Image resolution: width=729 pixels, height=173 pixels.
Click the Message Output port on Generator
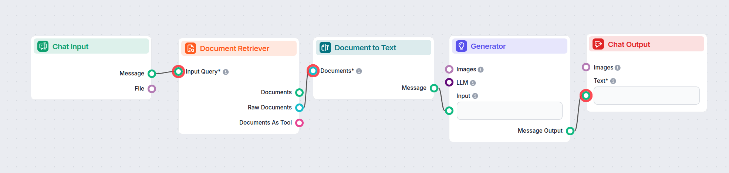pos(570,131)
